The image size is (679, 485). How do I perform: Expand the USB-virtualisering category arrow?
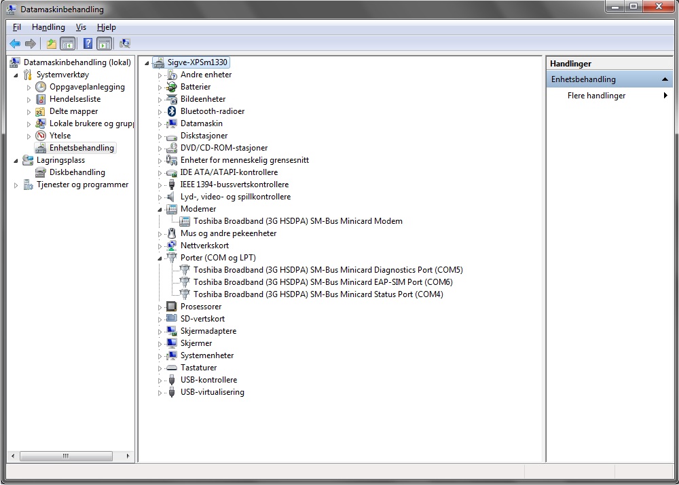[x=160, y=393]
